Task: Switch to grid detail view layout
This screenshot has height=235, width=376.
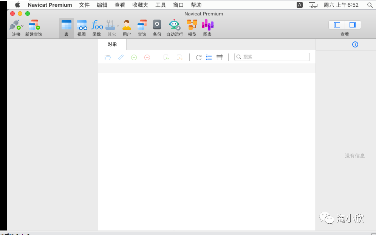Action: click(220, 57)
